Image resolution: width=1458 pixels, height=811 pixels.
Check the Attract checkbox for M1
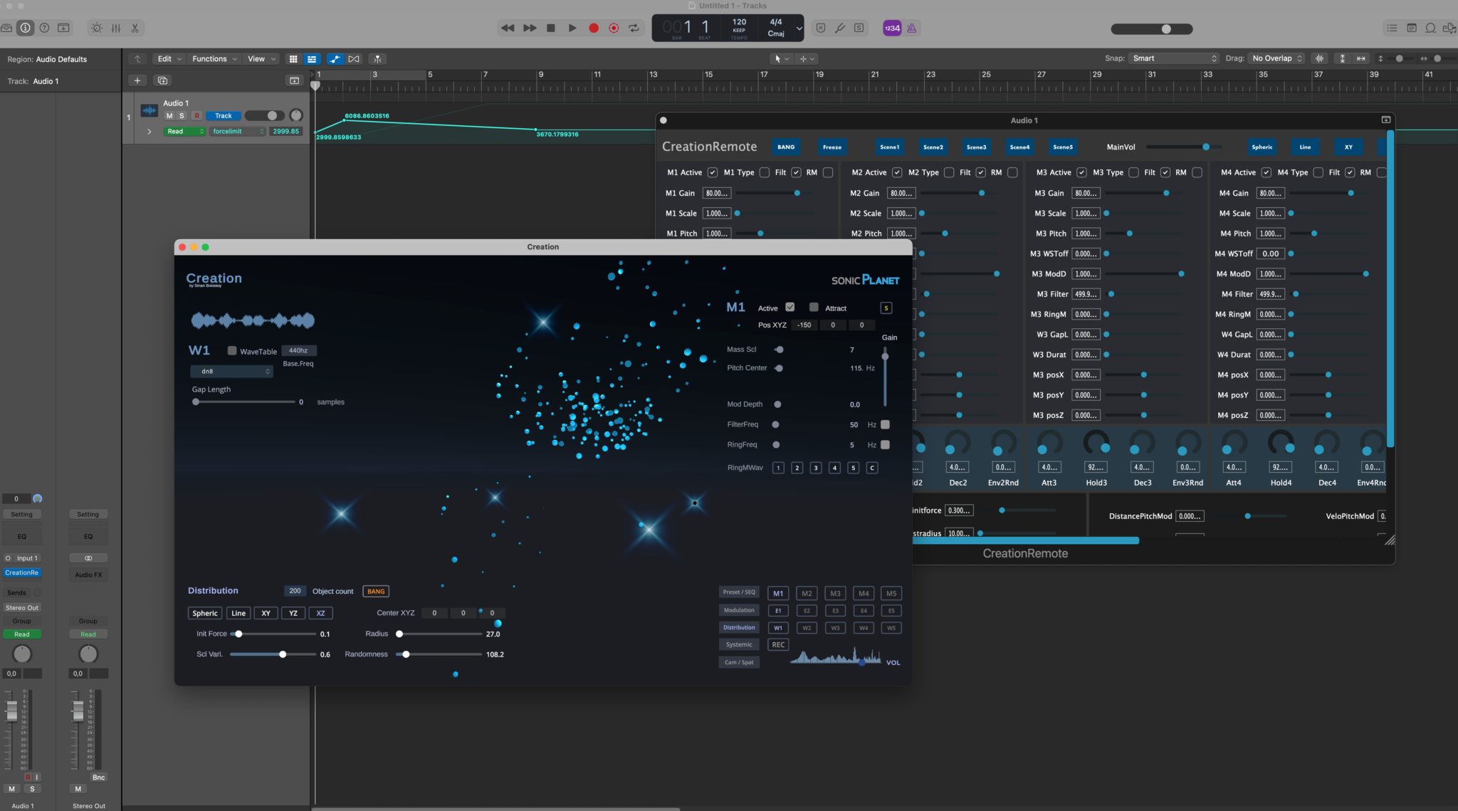click(x=814, y=308)
